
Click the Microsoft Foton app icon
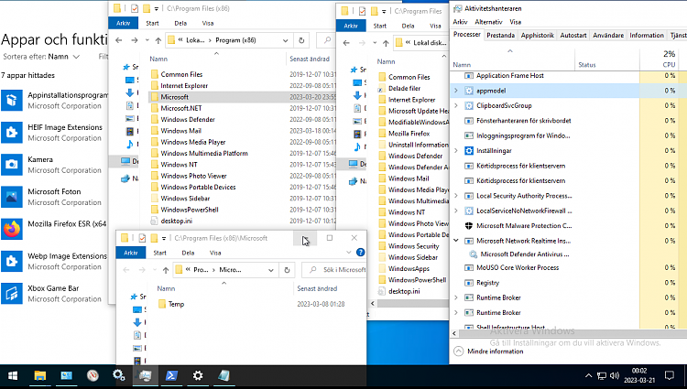11,197
